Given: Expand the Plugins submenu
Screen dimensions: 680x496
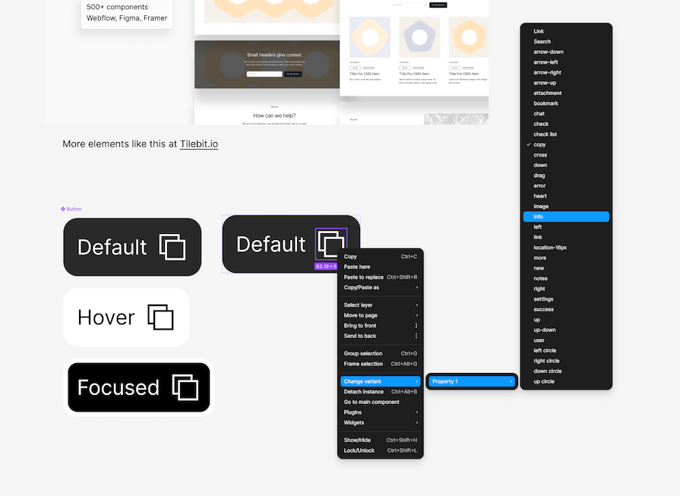Looking at the screenshot, I should (x=352, y=412).
